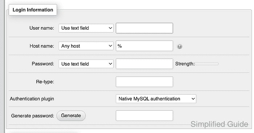Expand the Host name 'Any host' dropdown

click(86, 46)
